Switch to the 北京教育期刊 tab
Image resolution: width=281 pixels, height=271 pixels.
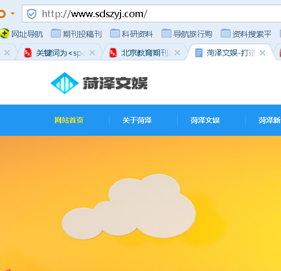(140, 53)
